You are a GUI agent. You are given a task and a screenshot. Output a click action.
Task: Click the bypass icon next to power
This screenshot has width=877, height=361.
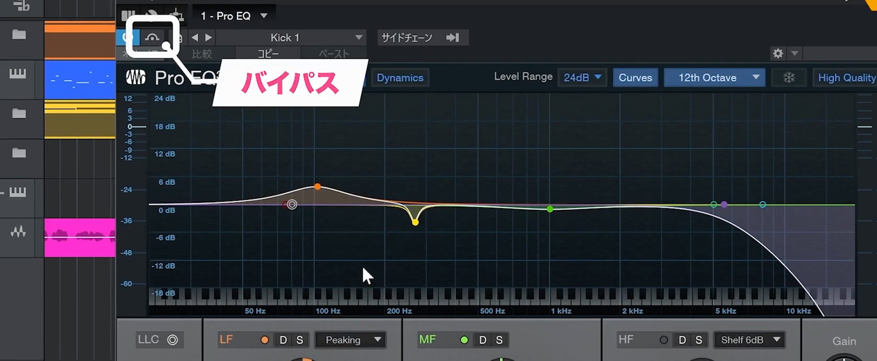pos(152,38)
